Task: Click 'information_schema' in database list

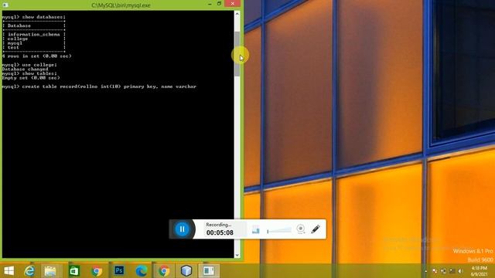Action: [34, 34]
